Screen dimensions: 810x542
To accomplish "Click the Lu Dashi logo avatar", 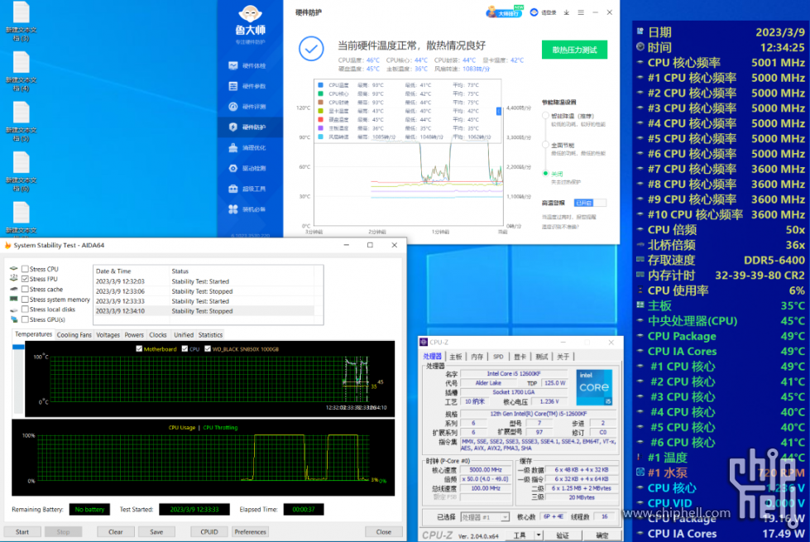I will [250, 14].
